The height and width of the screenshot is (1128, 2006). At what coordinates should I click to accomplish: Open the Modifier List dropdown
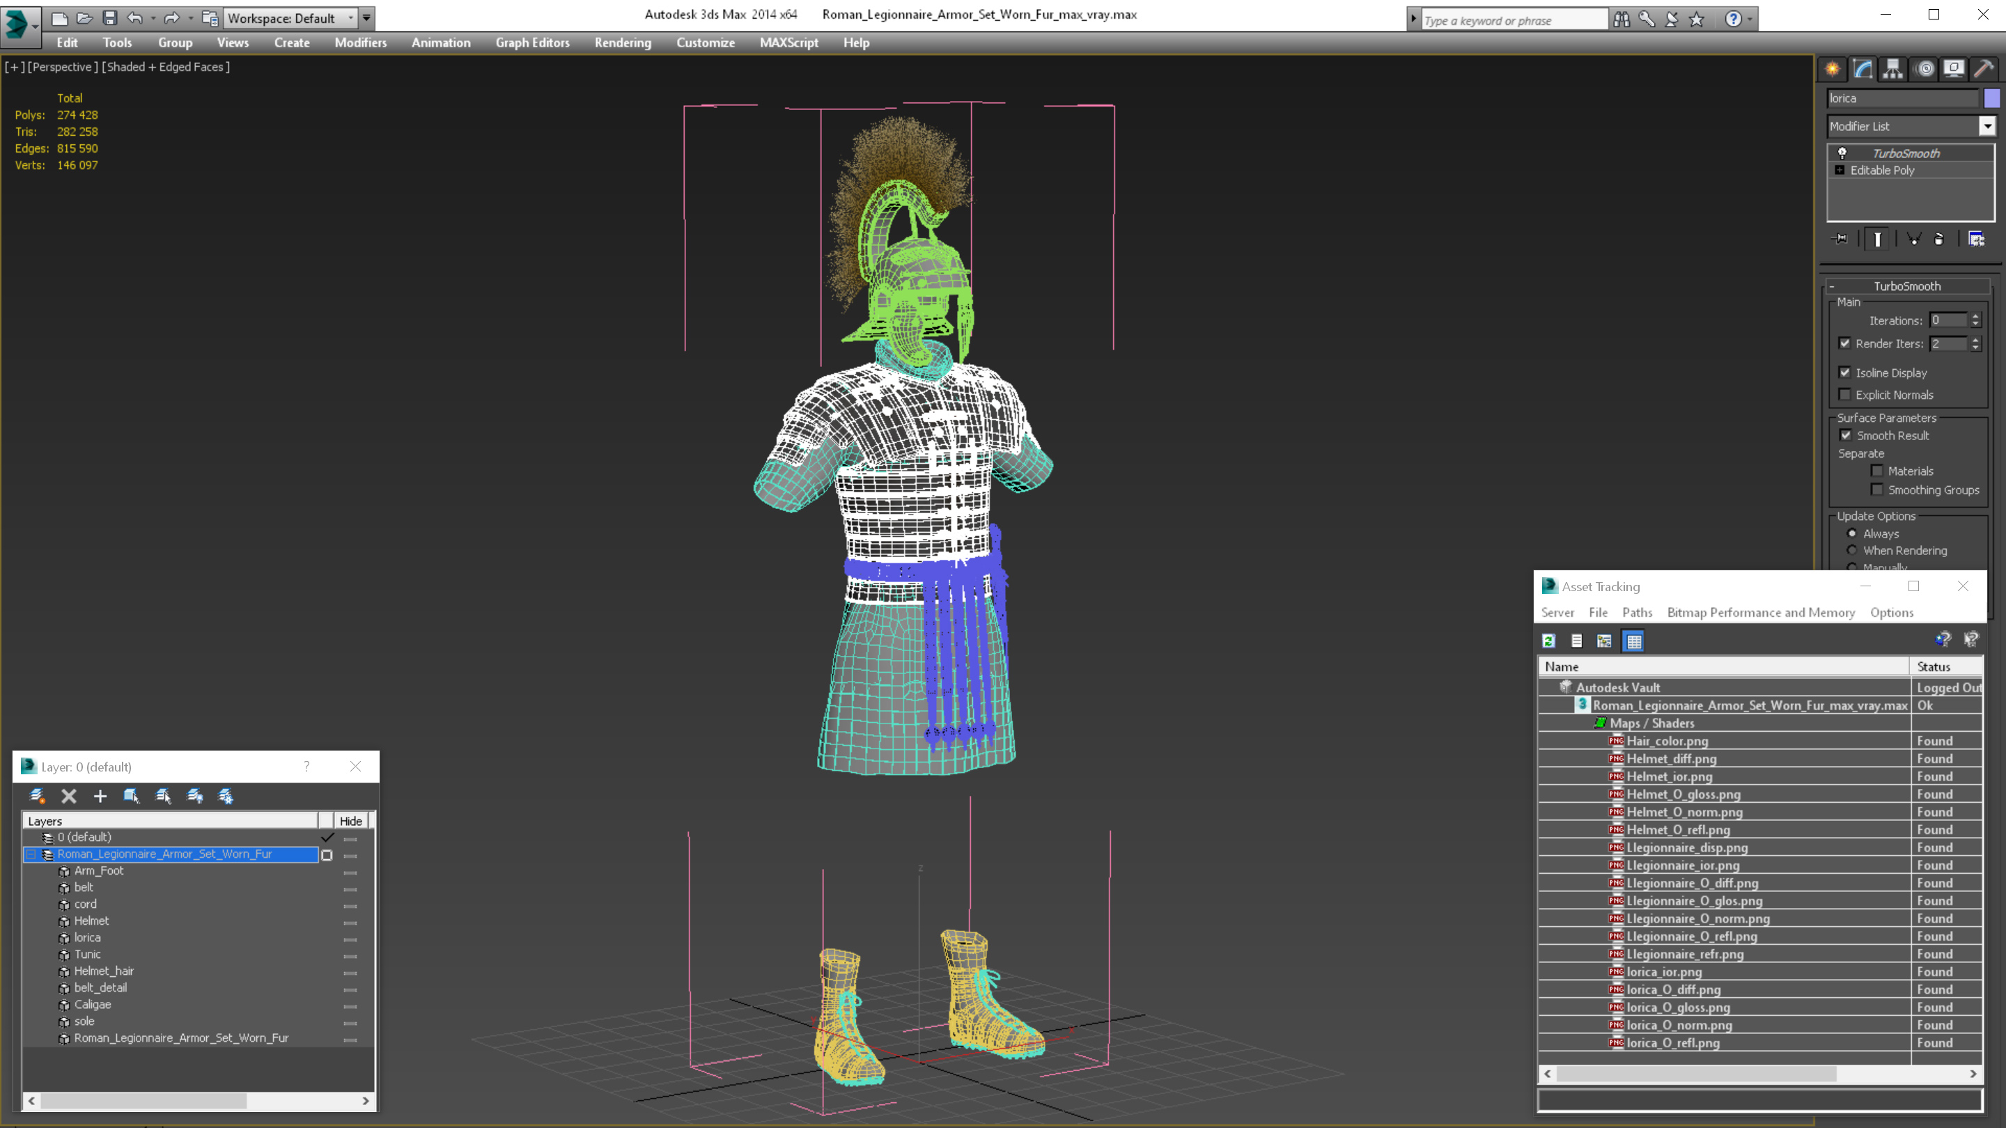pyautogui.click(x=1986, y=126)
